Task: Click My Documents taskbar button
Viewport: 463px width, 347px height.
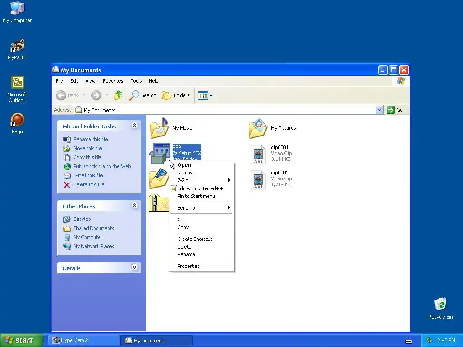Action: coord(156,341)
